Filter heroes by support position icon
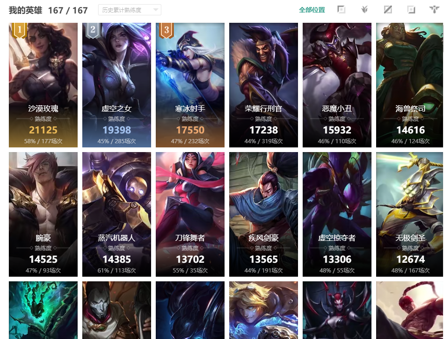 click(434, 10)
